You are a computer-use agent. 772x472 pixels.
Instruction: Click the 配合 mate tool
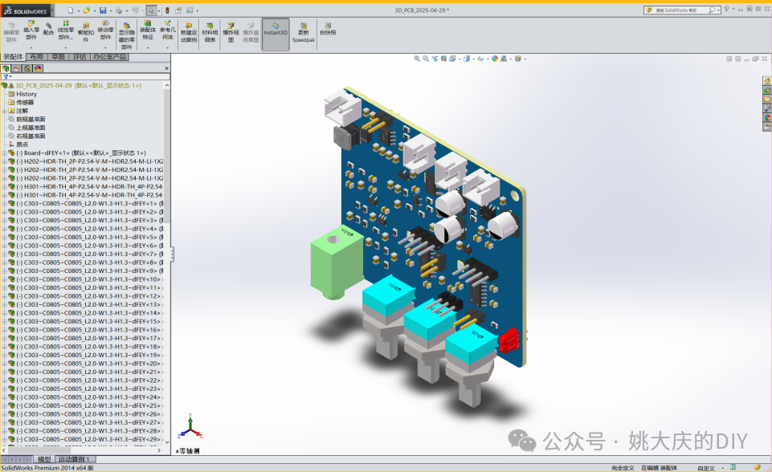[x=48, y=29]
